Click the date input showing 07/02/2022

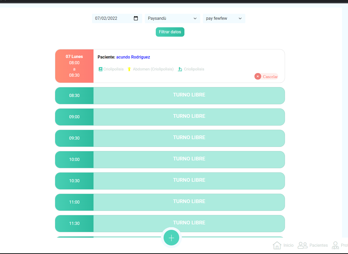117,18
